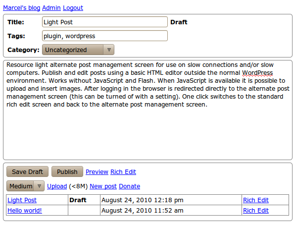Log out via the Logout link
This screenshot has width=295, height=227.
coord(73,8)
